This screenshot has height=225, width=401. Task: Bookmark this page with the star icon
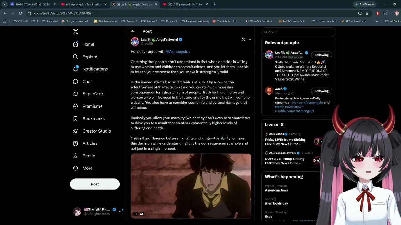coord(367,13)
